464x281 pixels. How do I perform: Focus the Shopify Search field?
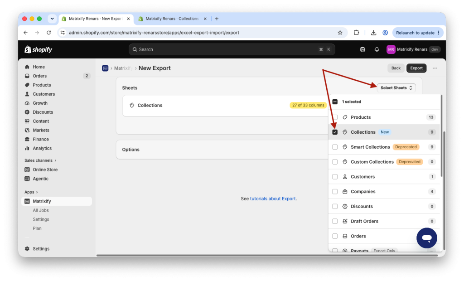pos(232,49)
